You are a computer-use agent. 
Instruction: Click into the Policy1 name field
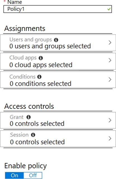(58, 9)
